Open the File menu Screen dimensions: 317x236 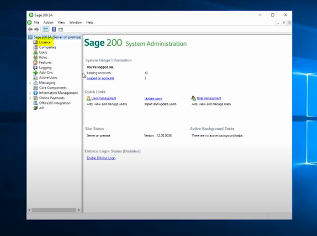pyautogui.click(x=36, y=23)
